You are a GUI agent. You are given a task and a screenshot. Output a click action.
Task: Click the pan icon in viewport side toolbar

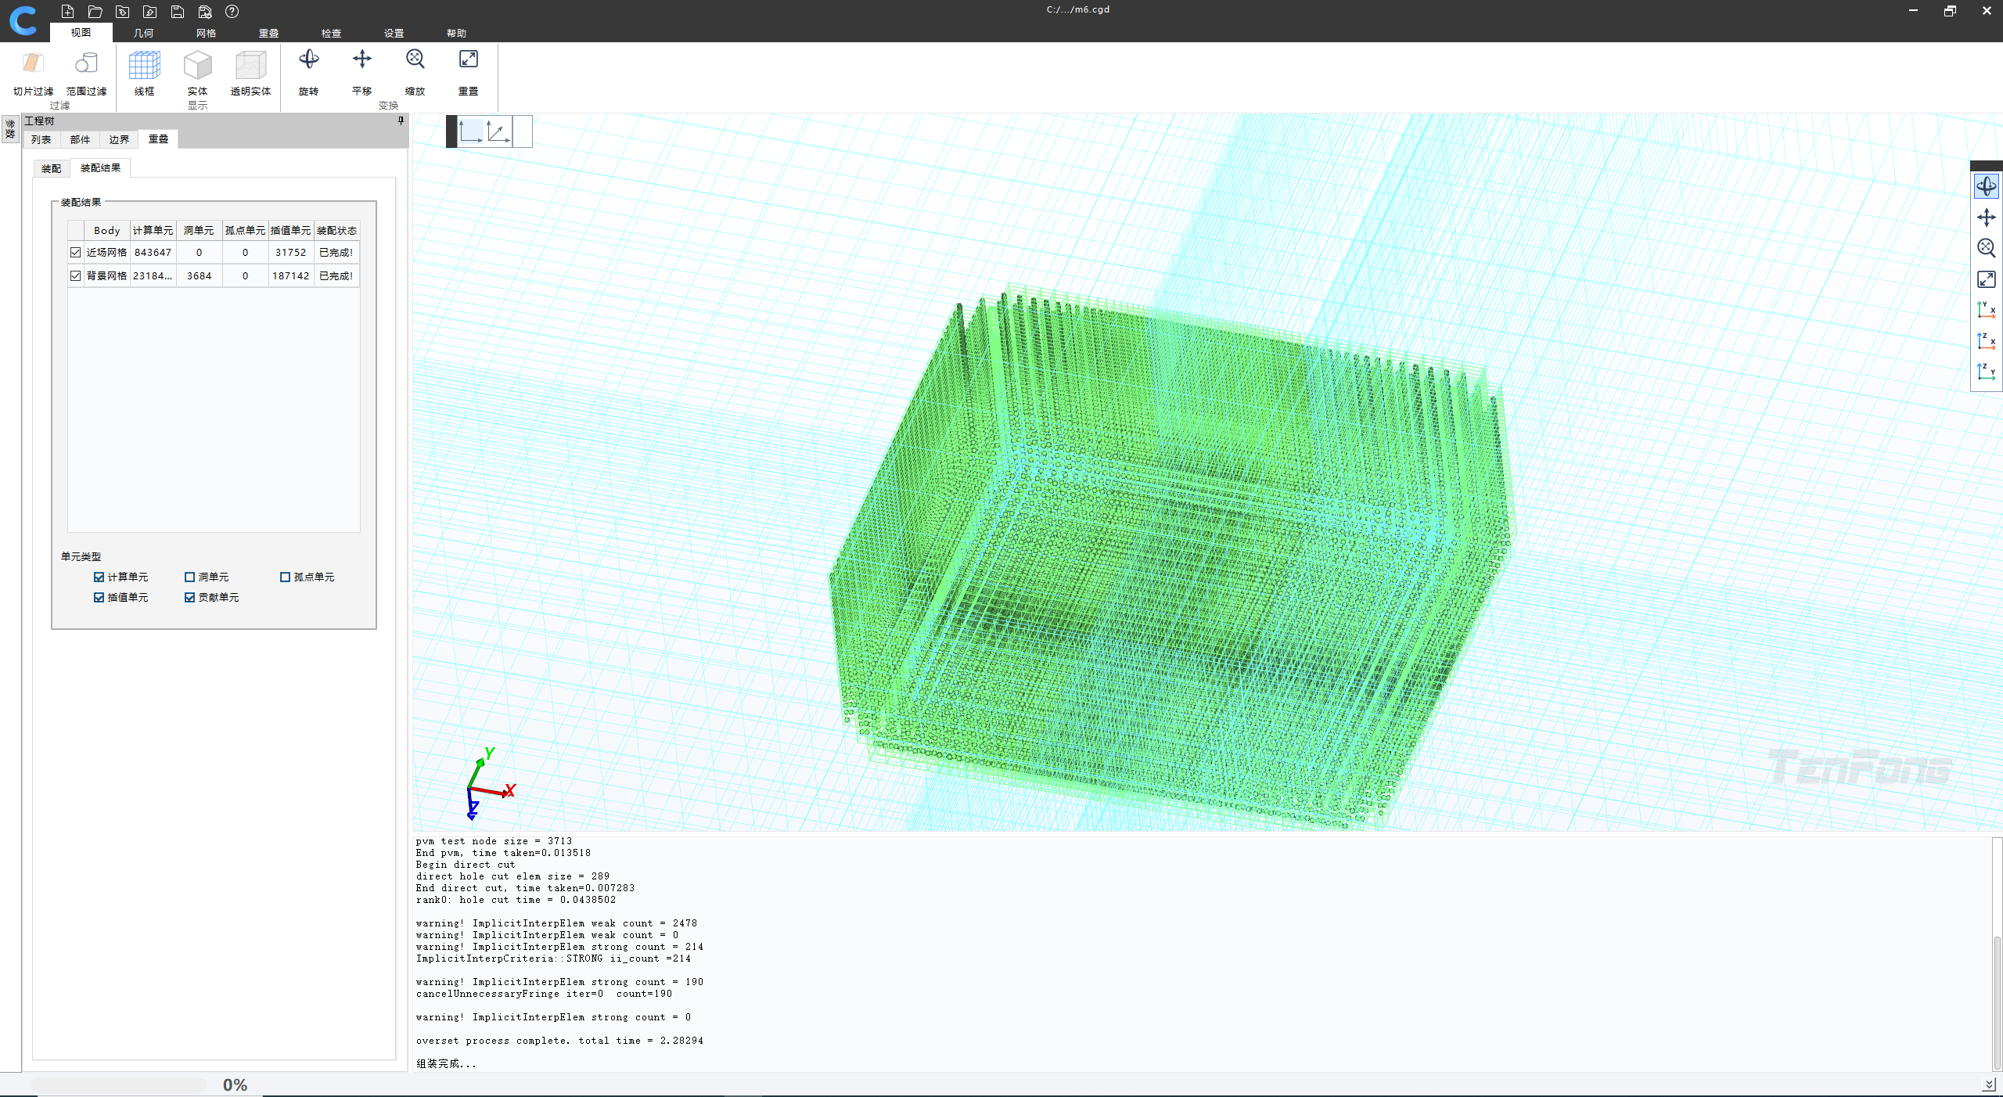[x=1986, y=218]
